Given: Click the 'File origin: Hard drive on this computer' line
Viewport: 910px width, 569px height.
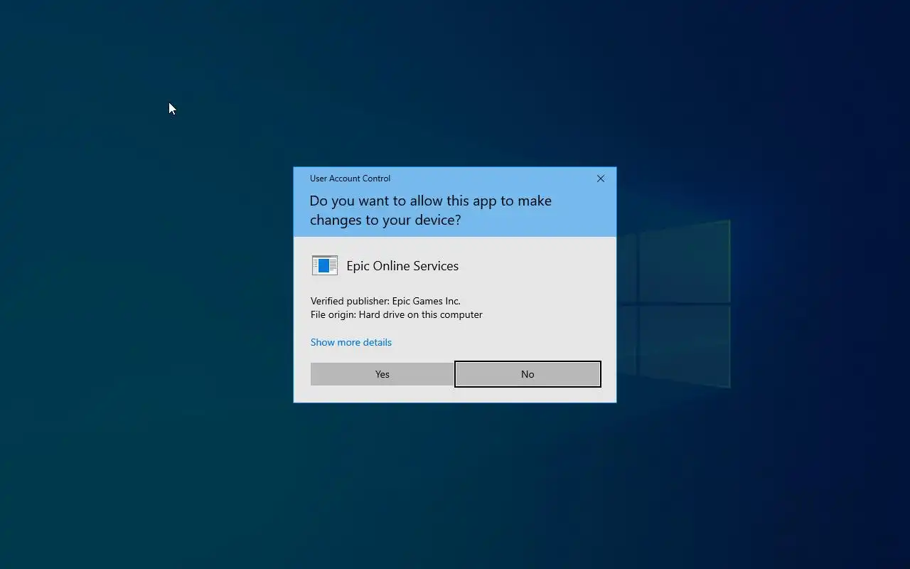Looking at the screenshot, I should point(397,314).
